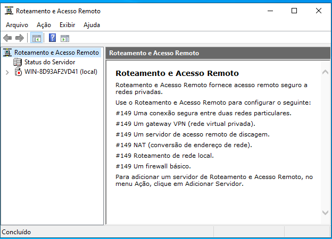The image size is (332, 239).
Task: Click the Forward arrow toolbar icon
Action: click(x=20, y=38)
